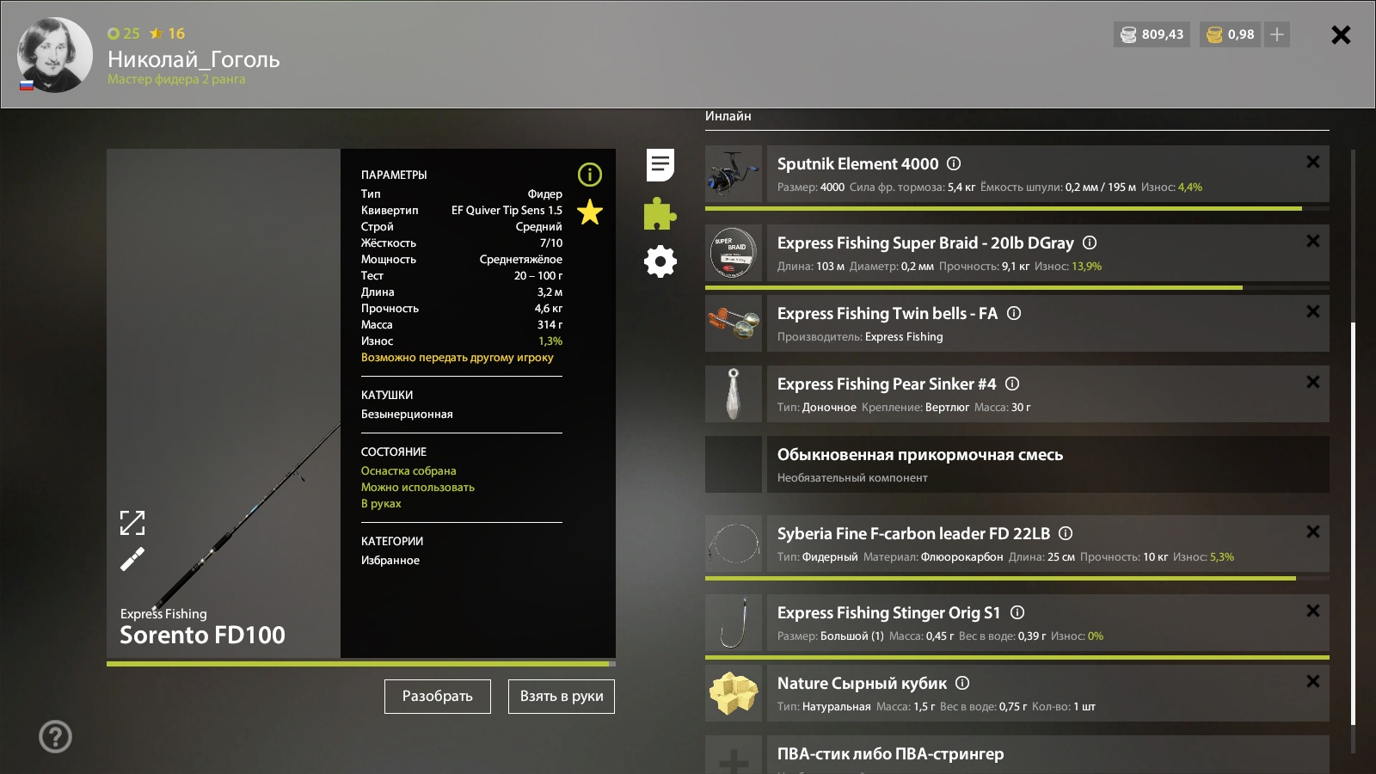Show info for Sputnik Element 4000
The width and height of the screenshot is (1376, 774).
click(954, 163)
